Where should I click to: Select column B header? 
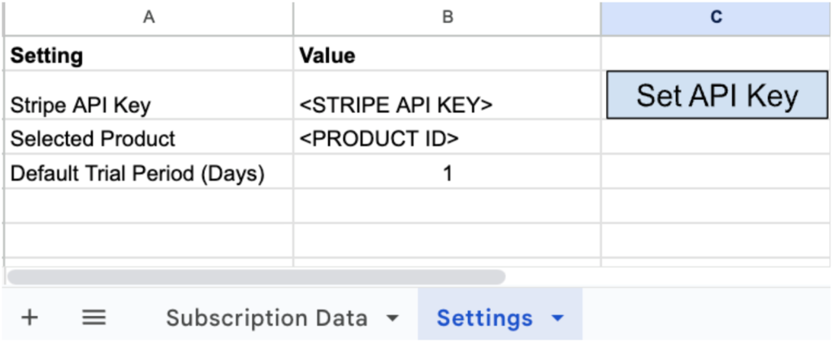pyautogui.click(x=448, y=18)
